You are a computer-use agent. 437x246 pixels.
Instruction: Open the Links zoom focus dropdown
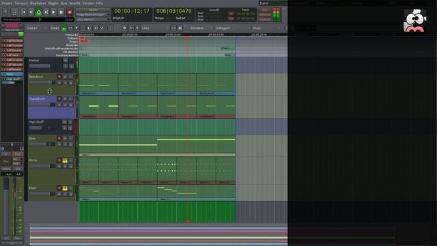coord(155,28)
